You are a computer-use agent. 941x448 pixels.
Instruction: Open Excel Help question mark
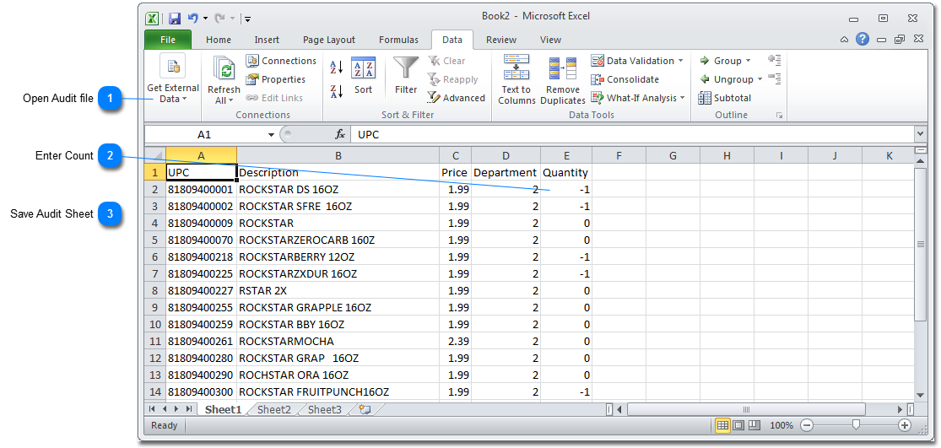pyautogui.click(x=863, y=40)
